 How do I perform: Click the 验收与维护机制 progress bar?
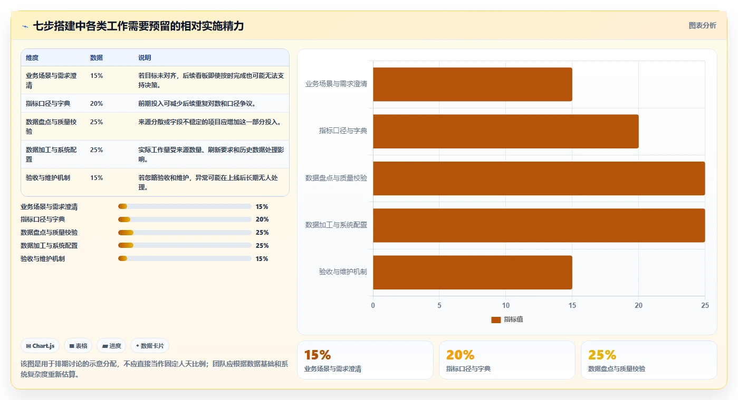[x=185, y=258]
